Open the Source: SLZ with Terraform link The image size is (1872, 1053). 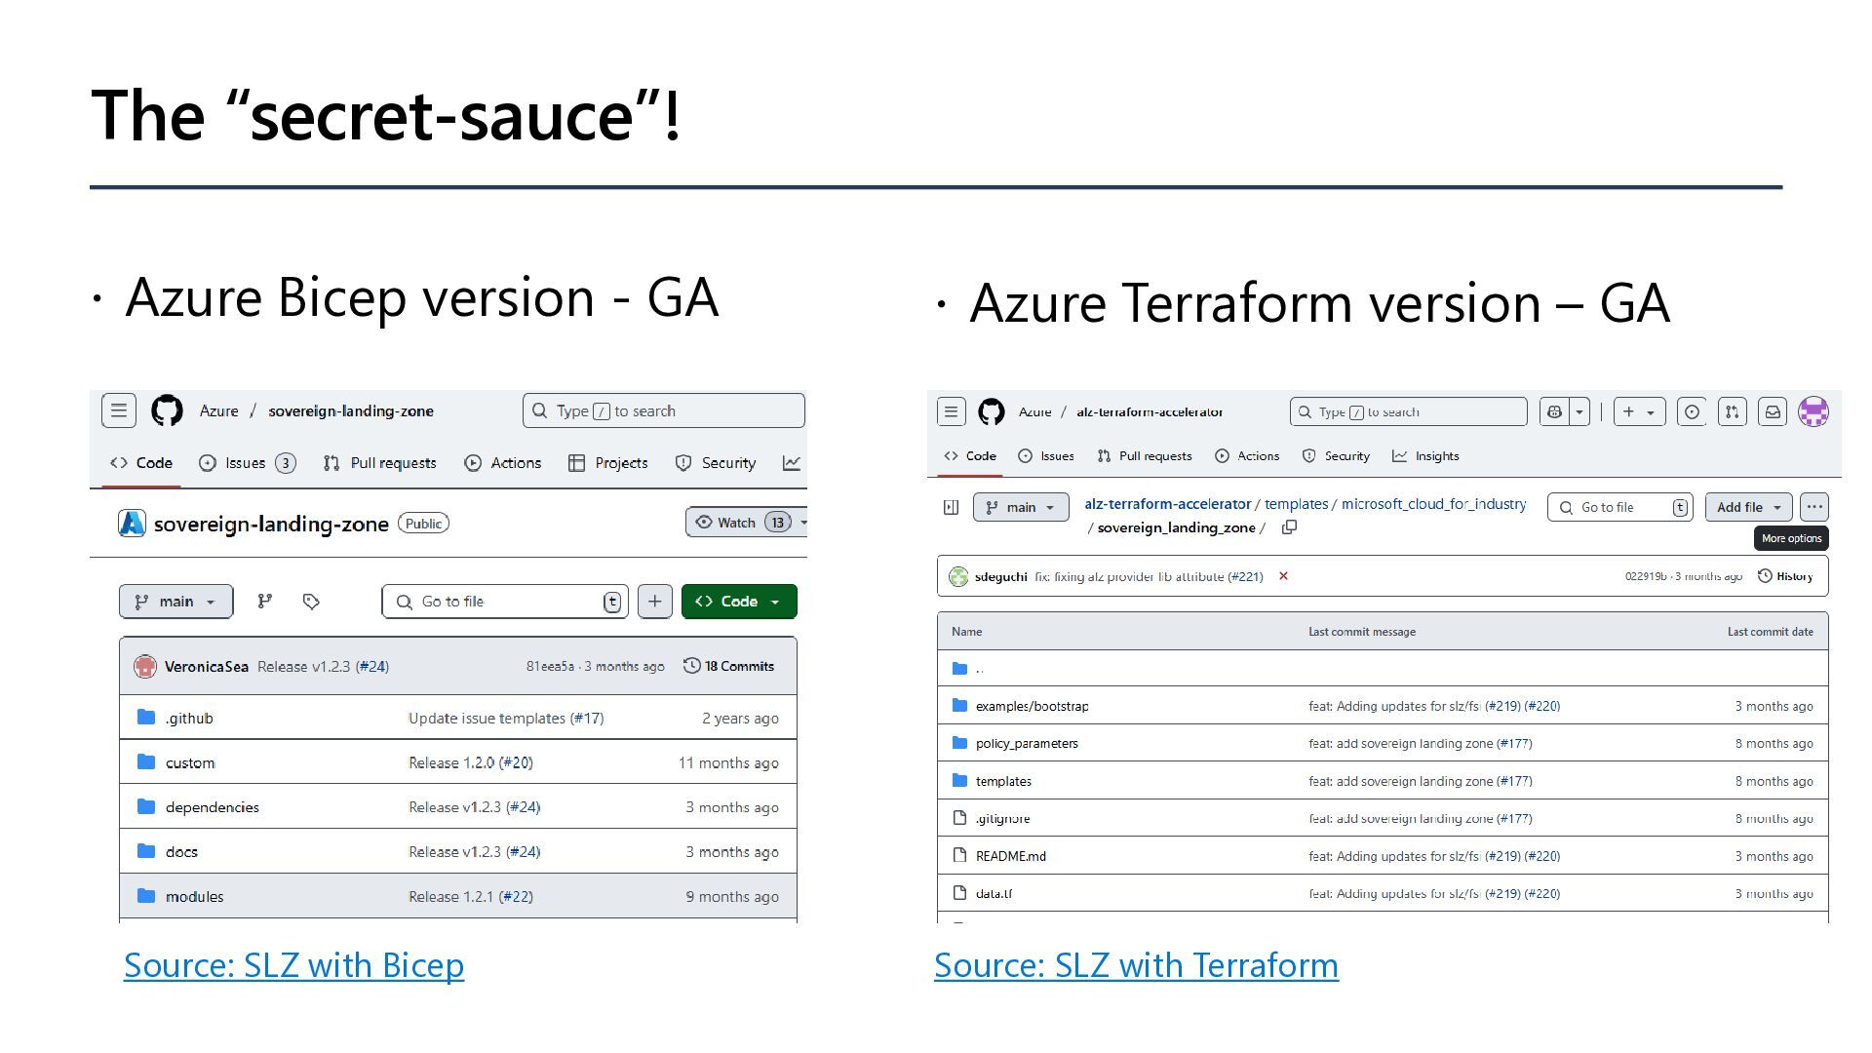(x=1136, y=965)
